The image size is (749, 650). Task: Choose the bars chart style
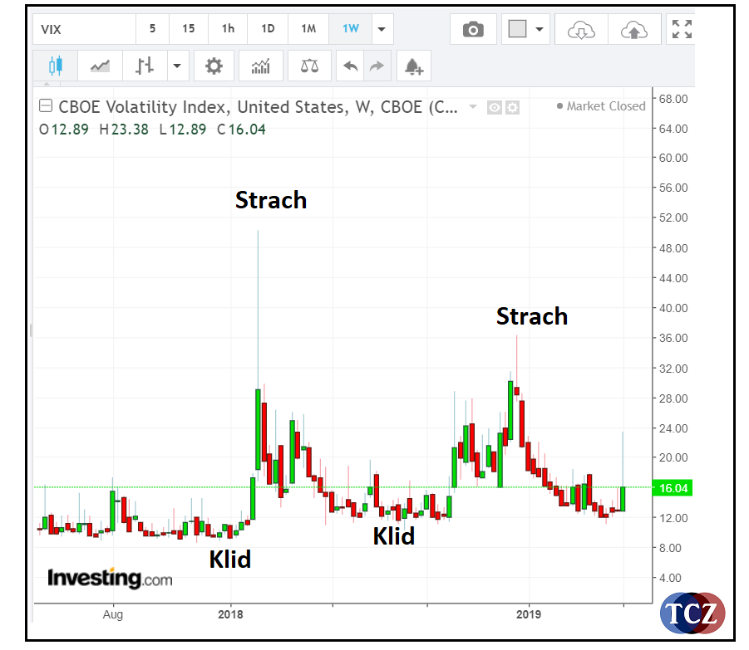pos(145,66)
